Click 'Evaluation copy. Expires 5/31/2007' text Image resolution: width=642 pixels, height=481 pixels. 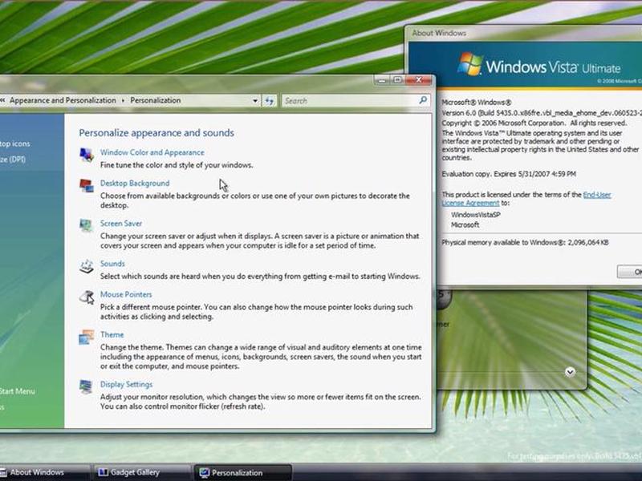pos(509,174)
